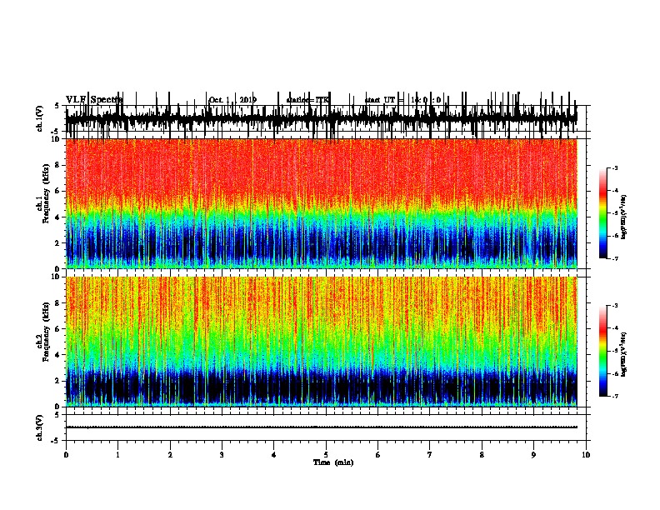Click the "-3" label on ch.2 colorbar
Screen dimensions: 660x510
(x=614, y=306)
